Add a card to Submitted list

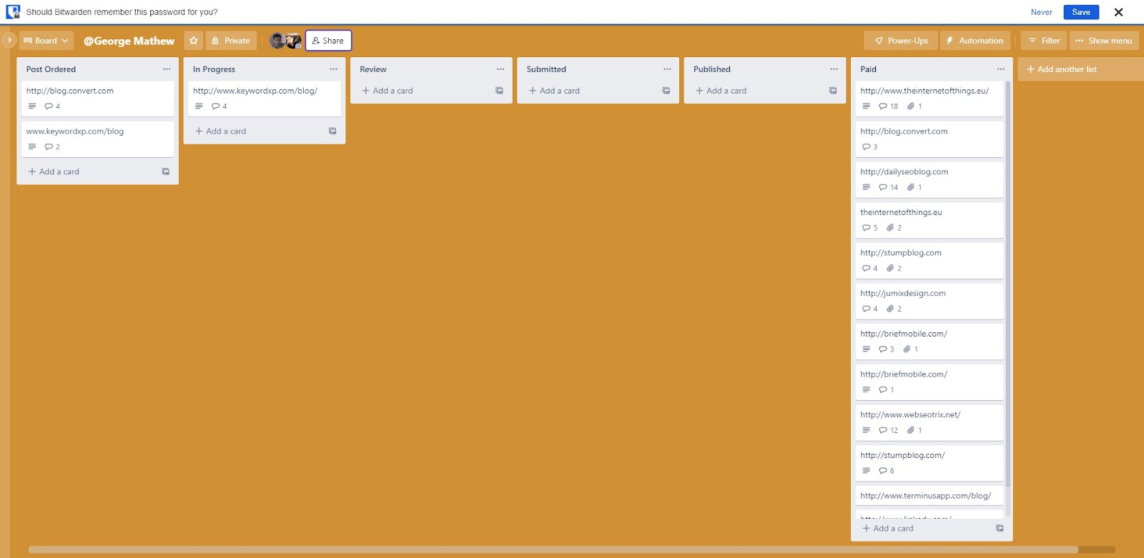tap(589, 91)
